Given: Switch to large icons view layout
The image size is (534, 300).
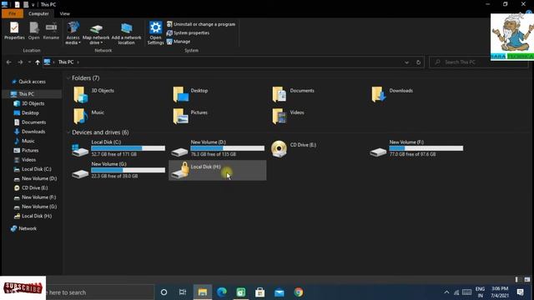Looking at the screenshot, I should (x=527, y=280).
